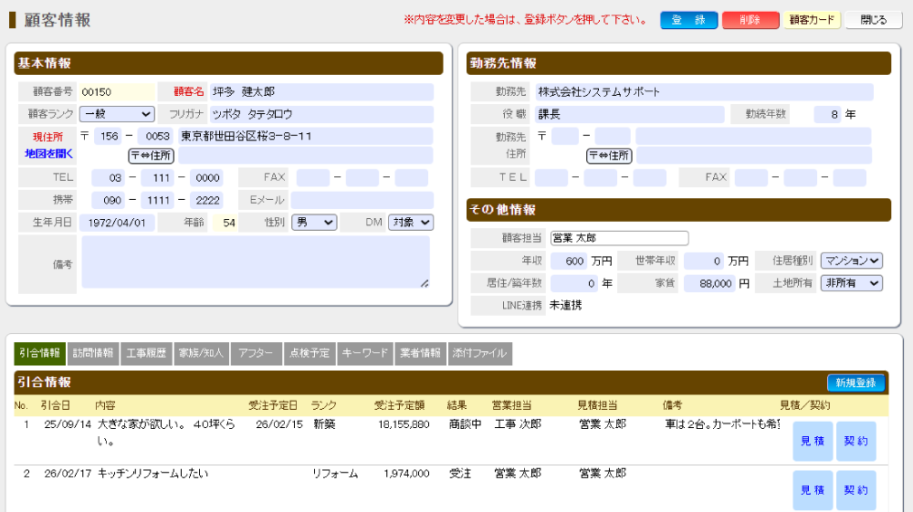The width and height of the screenshot is (913, 512).
Task: Click the 年齢 field showing 54
Action: 225,223
